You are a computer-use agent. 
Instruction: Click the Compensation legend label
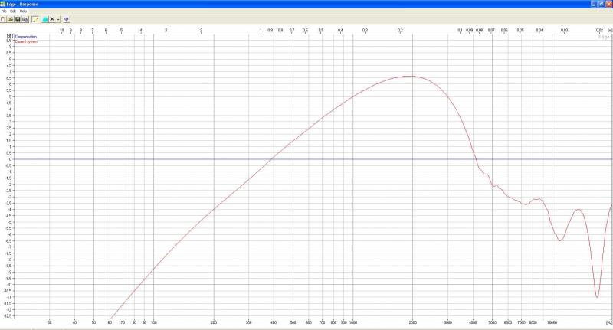(x=26, y=36)
